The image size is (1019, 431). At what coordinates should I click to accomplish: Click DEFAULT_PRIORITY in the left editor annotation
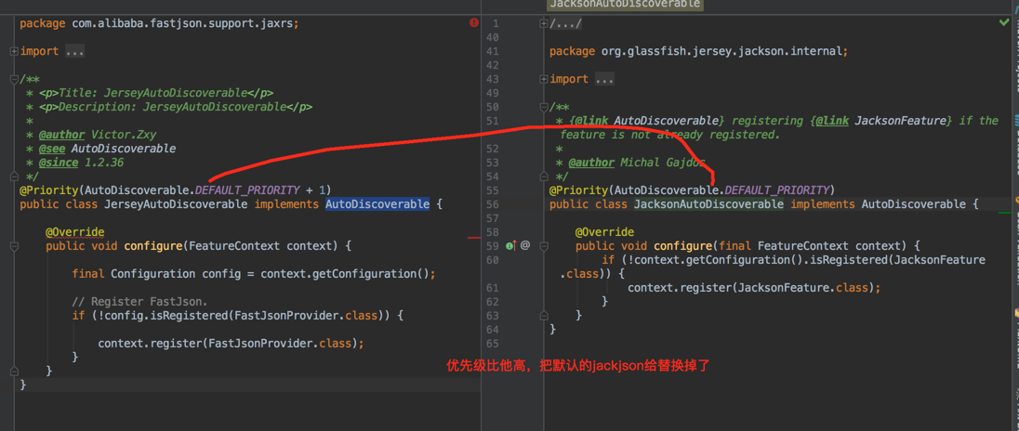[247, 190]
